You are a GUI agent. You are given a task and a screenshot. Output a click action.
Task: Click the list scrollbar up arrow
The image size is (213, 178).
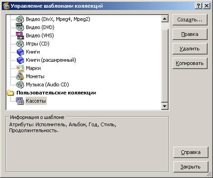pyautogui.click(x=165, y=19)
